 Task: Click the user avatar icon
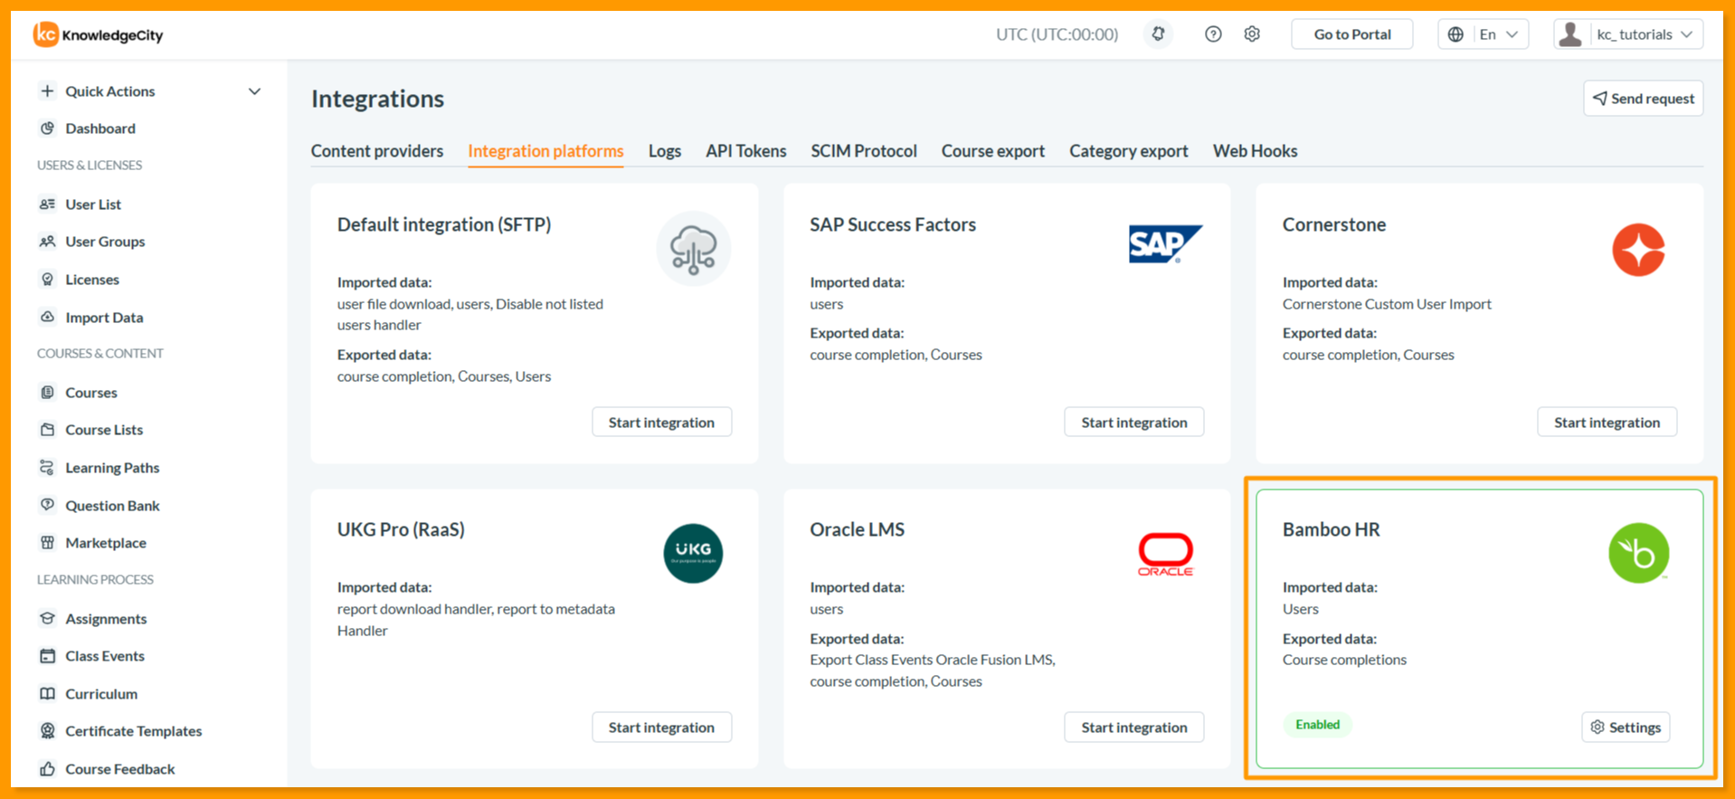(x=1570, y=34)
